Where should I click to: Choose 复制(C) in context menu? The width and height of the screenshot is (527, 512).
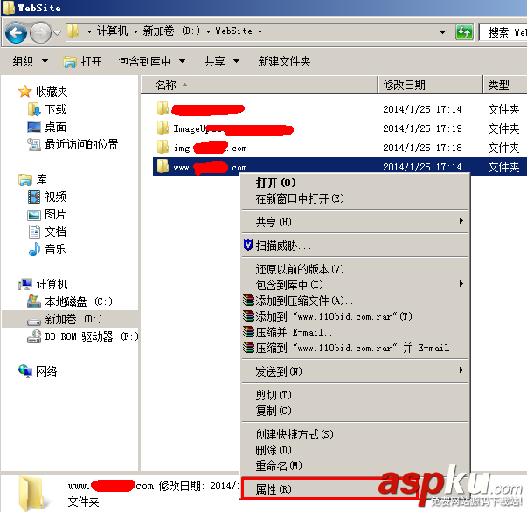pos(355,411)
